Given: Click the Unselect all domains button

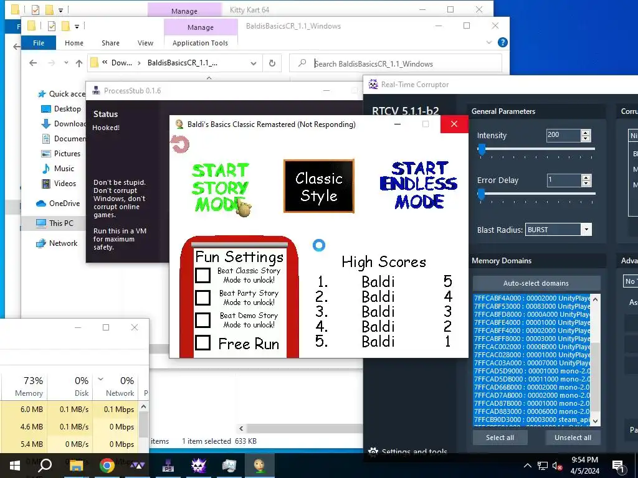Looking at the screenshot, I should click(573, 438).
